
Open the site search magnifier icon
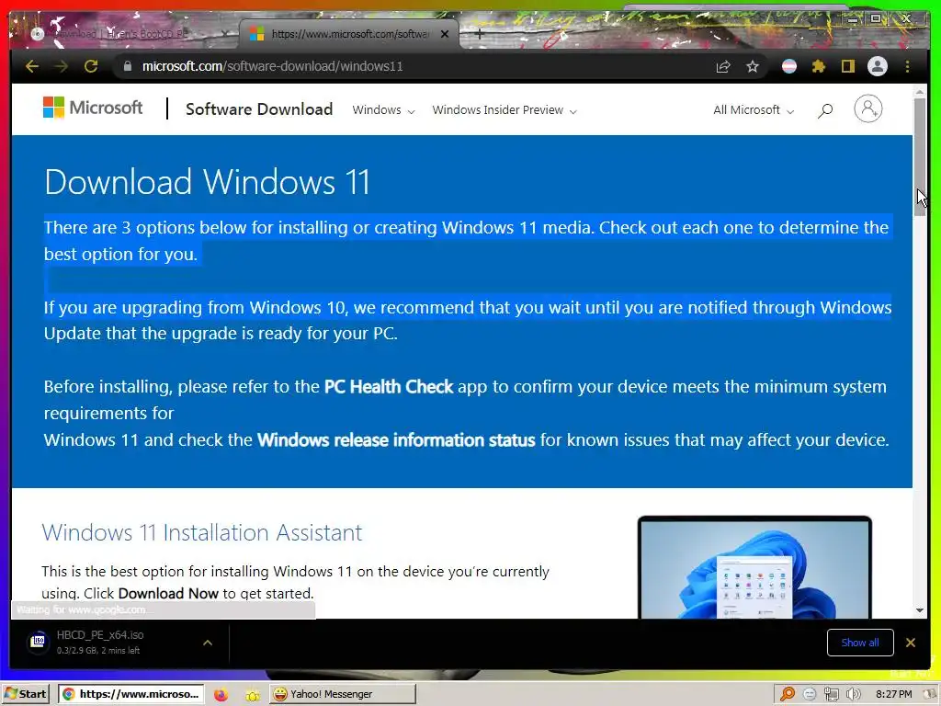click(x=825, y=110)
